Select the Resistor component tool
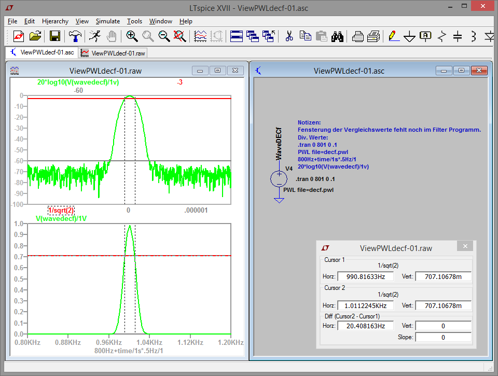498x376 pixels. pyautogui.click(x=442, y=36)
